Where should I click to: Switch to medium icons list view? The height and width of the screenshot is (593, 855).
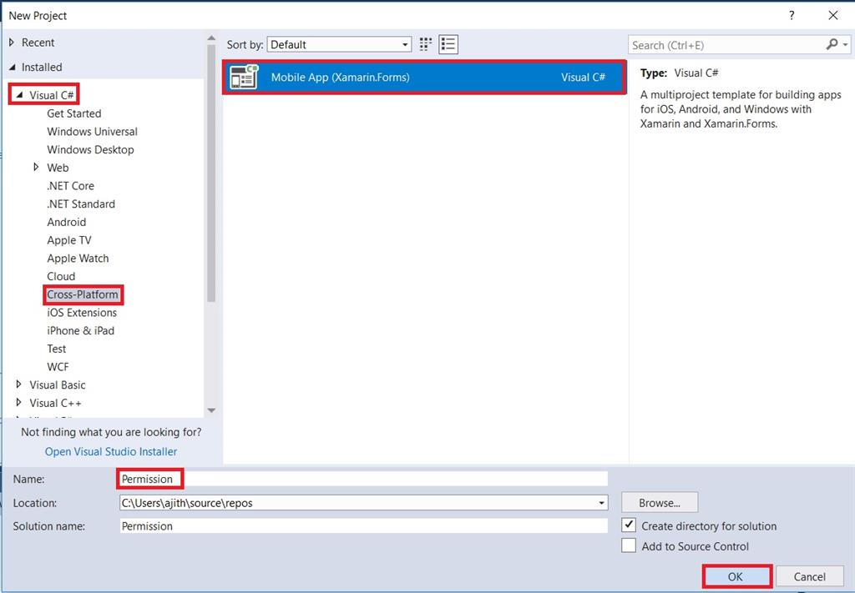[448, 44]
